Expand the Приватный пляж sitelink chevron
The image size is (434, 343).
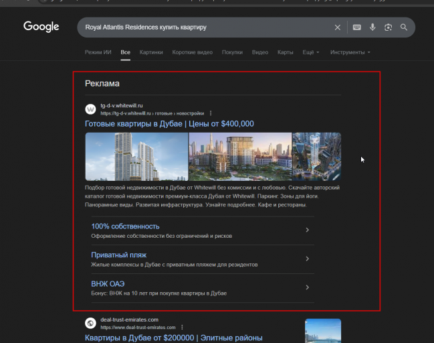[307, 259]
